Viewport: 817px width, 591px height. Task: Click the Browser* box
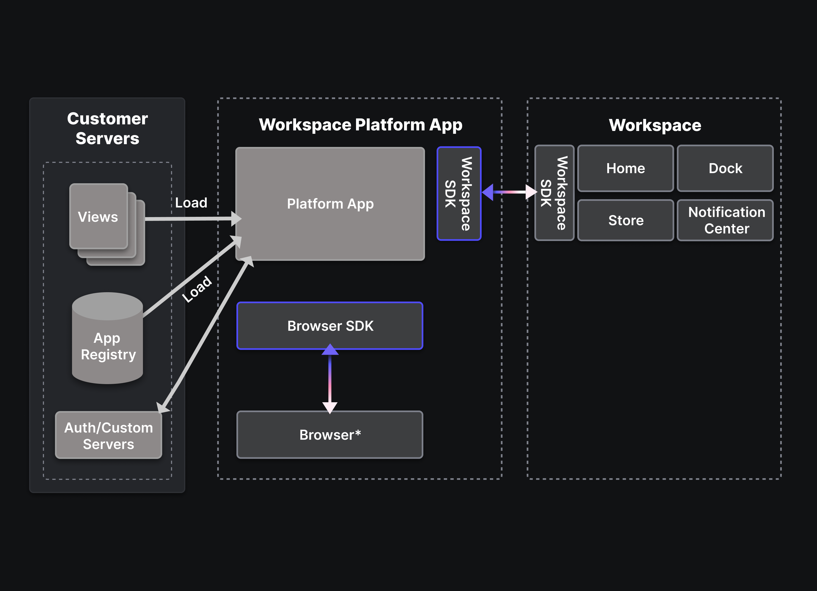(330, 435)
